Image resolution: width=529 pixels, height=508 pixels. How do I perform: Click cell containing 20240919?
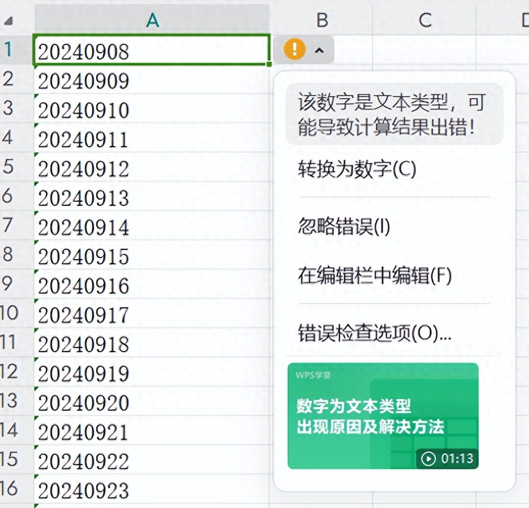(152, 372)
